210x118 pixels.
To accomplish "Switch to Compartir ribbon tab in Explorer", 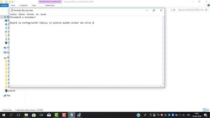I will click(23, 5).
